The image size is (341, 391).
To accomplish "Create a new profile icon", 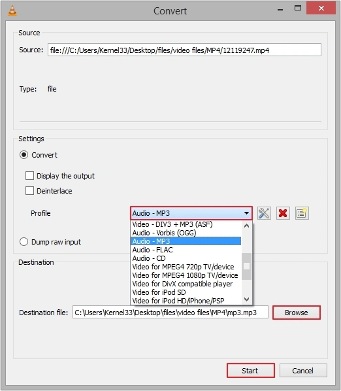I will tap(302, 213).
